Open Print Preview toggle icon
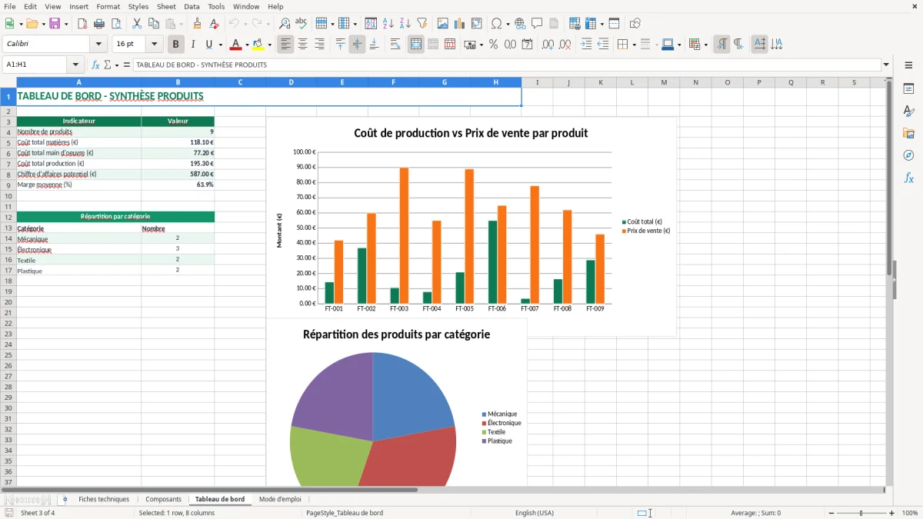This screenshot has width=923, height=519. [116, 24]
